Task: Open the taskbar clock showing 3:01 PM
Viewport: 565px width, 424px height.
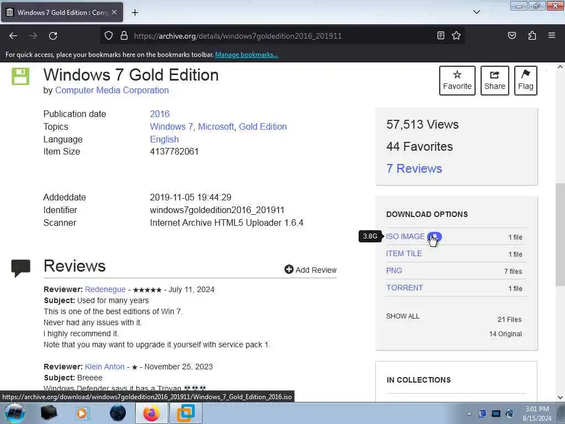Action: tap(537, 414)
